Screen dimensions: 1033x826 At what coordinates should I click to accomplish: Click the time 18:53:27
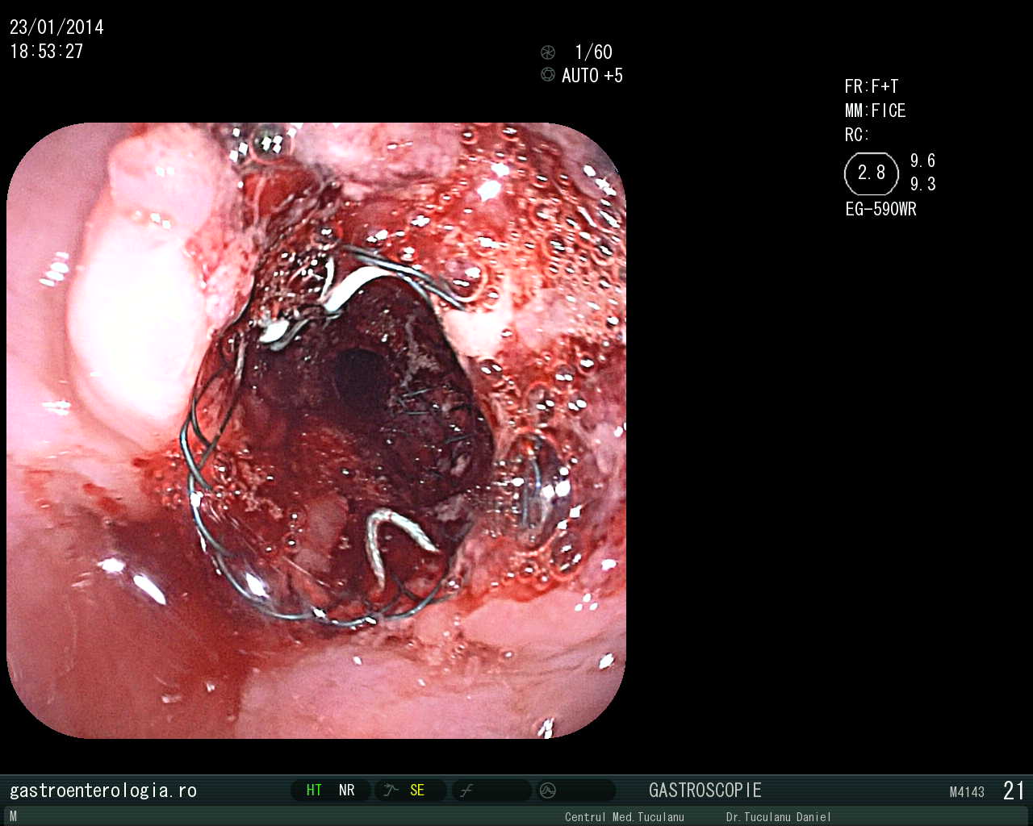tap(47, 52)
